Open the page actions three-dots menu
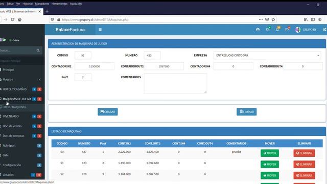The image size is (327, 184). [x=261, y=19]
